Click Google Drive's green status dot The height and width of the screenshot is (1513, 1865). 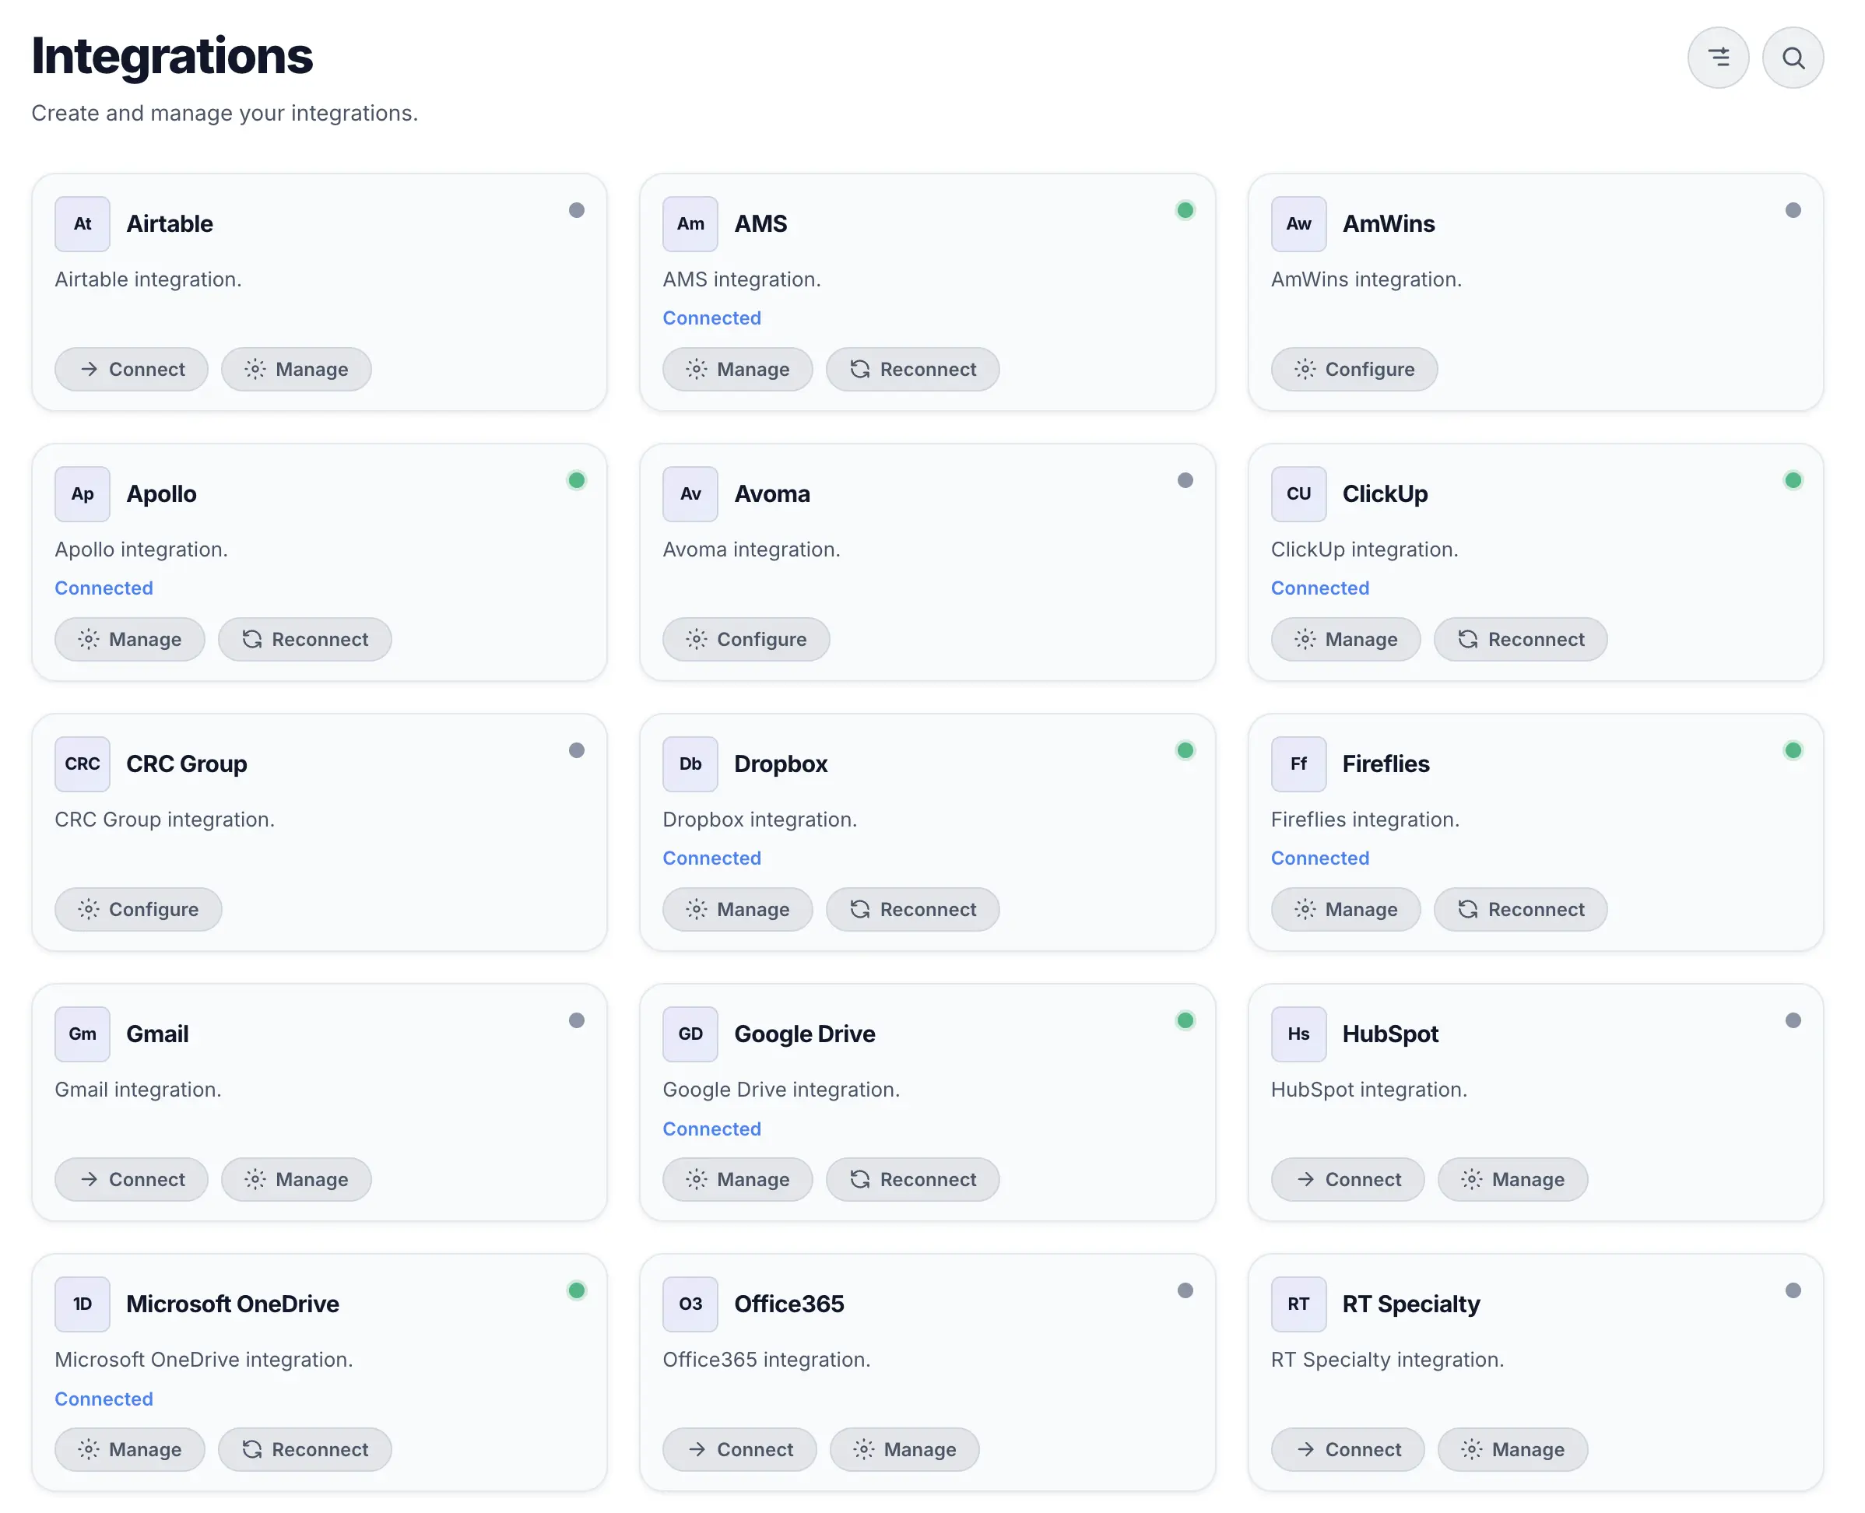click(x=1185, y=1020)
